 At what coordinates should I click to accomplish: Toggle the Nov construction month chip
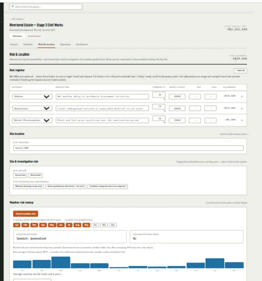(x=104, y=225)
